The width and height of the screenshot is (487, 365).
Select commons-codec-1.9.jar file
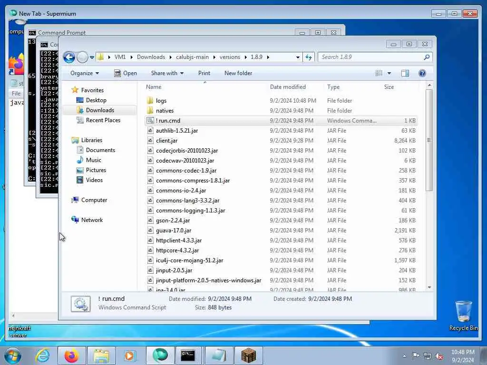pos(186,171)
